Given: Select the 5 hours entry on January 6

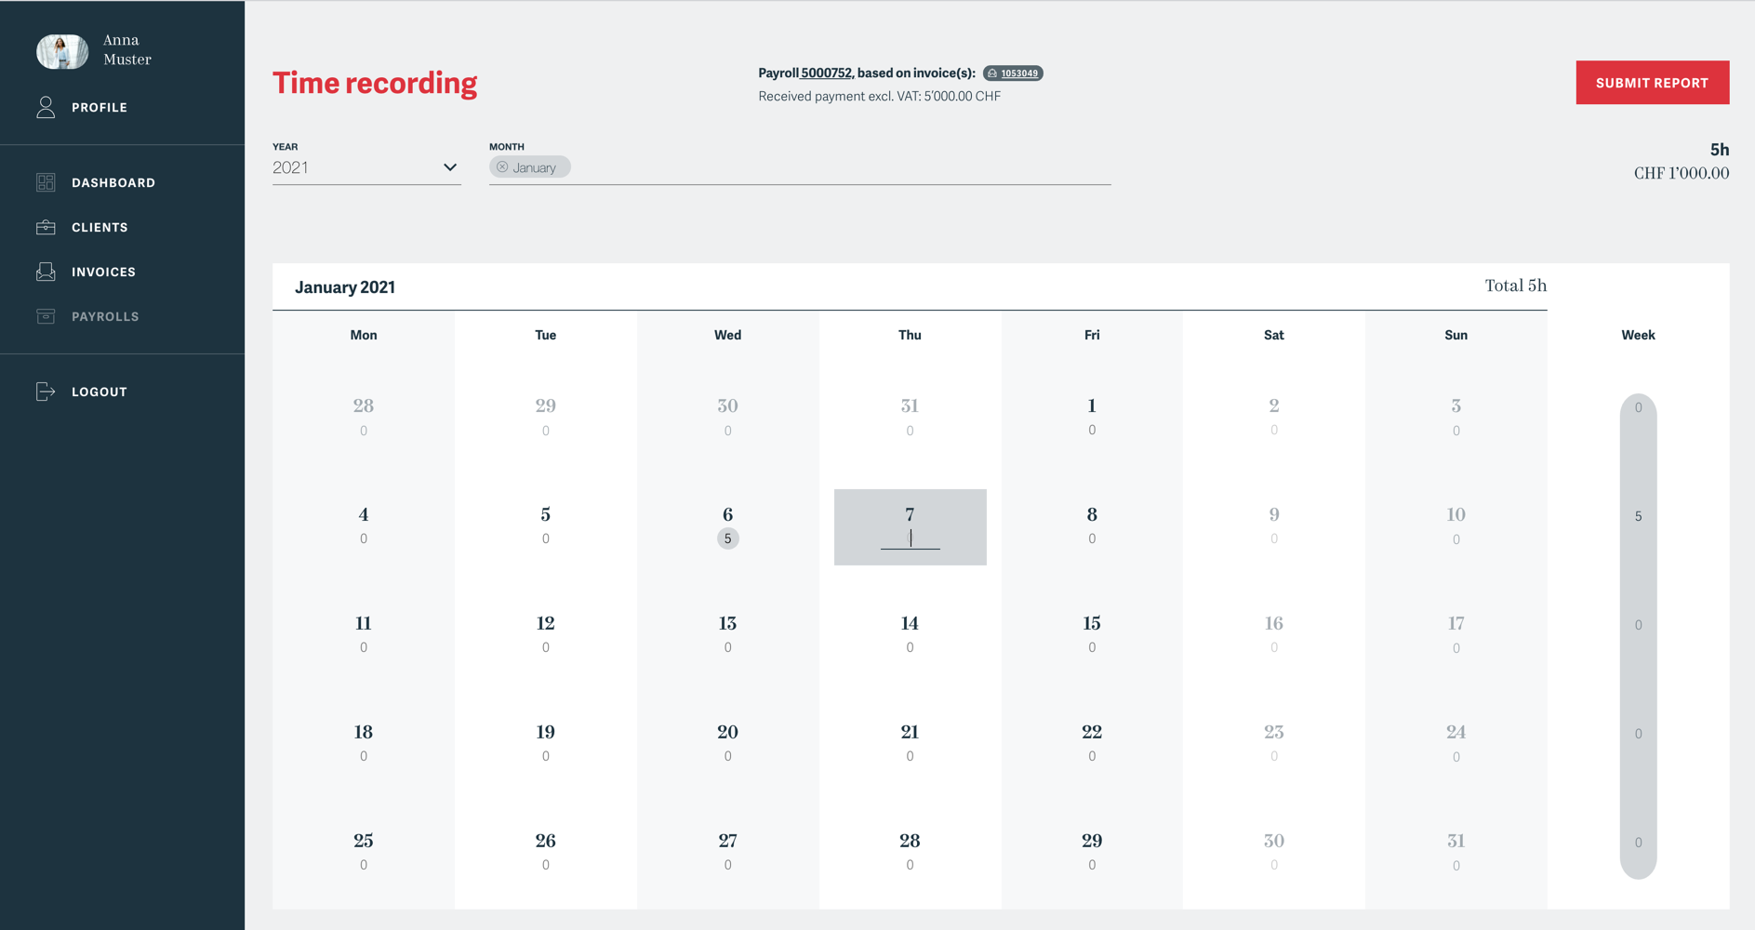Looking at the screenshot, I should tap(727, 538).
